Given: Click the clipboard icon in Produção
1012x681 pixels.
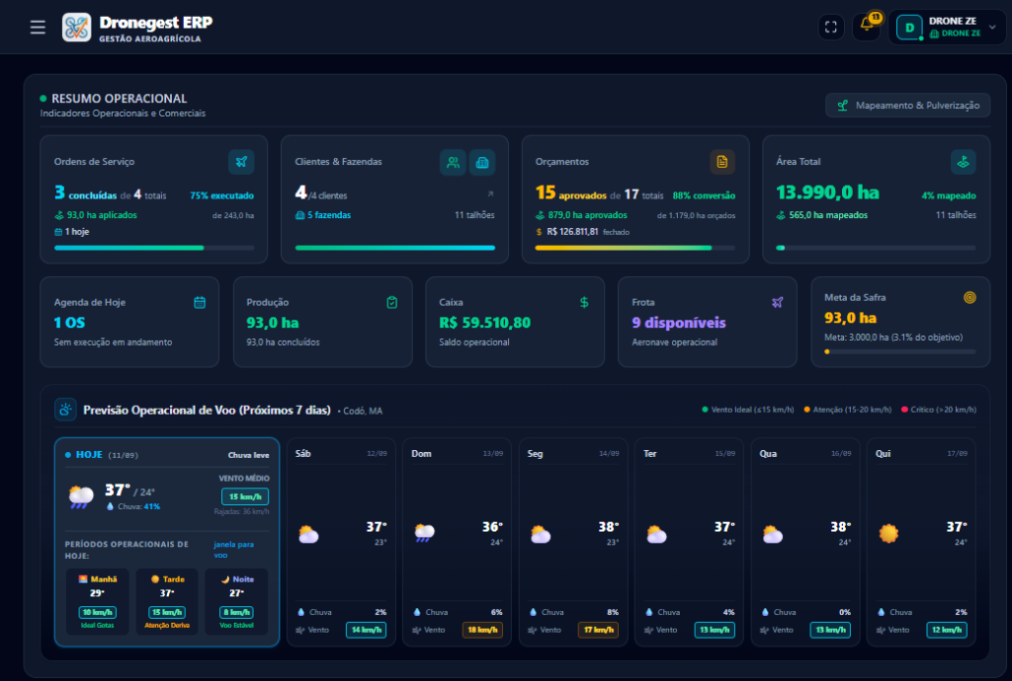Looking at the screenshot, I should 391,302.
